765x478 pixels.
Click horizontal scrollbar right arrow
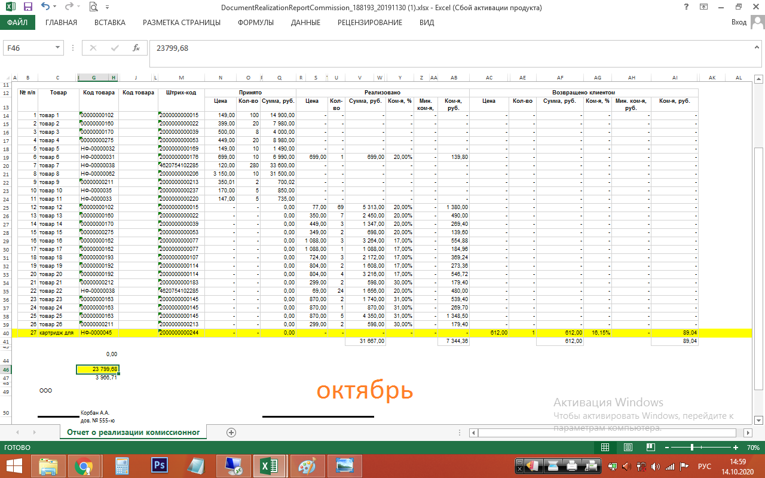pyautogui.click(x=747, y=432)
